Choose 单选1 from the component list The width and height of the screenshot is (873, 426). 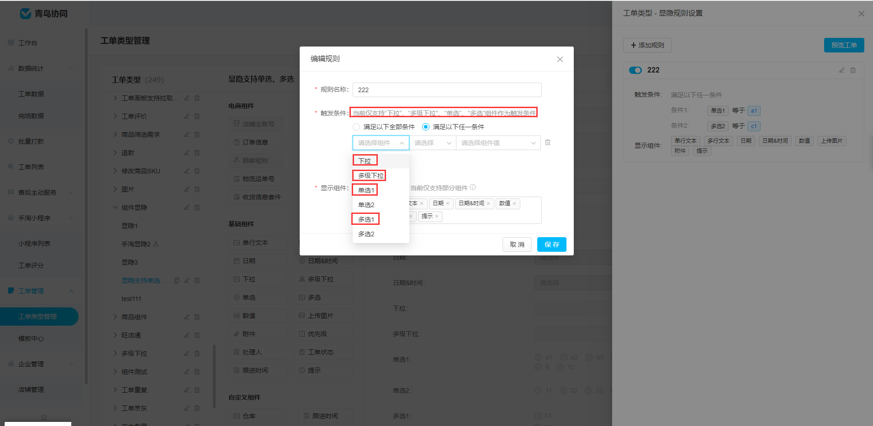click(x=381, y=190)
